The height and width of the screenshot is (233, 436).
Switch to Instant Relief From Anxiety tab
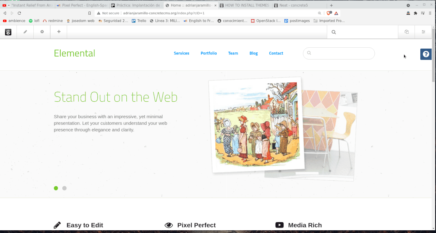(28, 5)
